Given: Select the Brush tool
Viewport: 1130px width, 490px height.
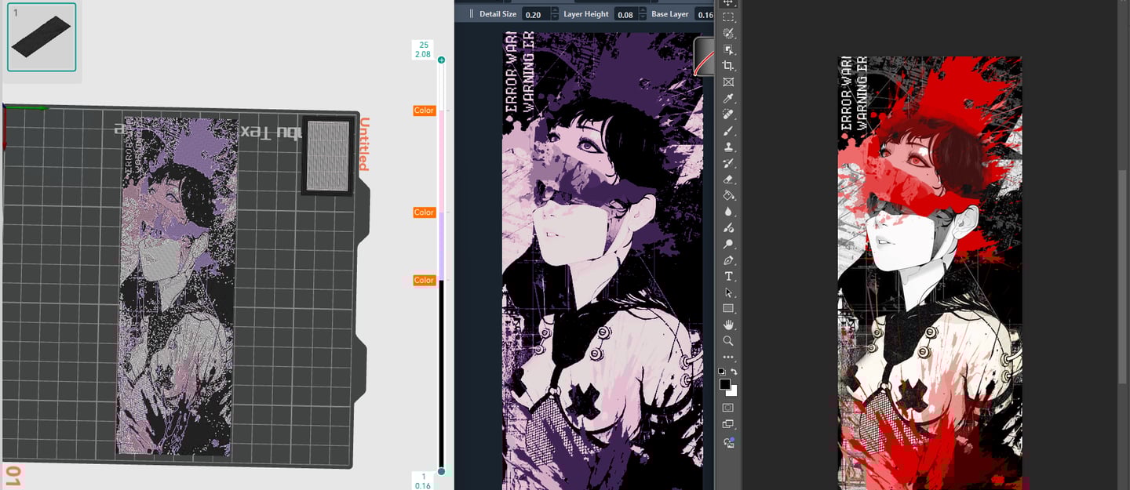Looking at the screenshot, I should pyautogui.click(x=728, y=131).
